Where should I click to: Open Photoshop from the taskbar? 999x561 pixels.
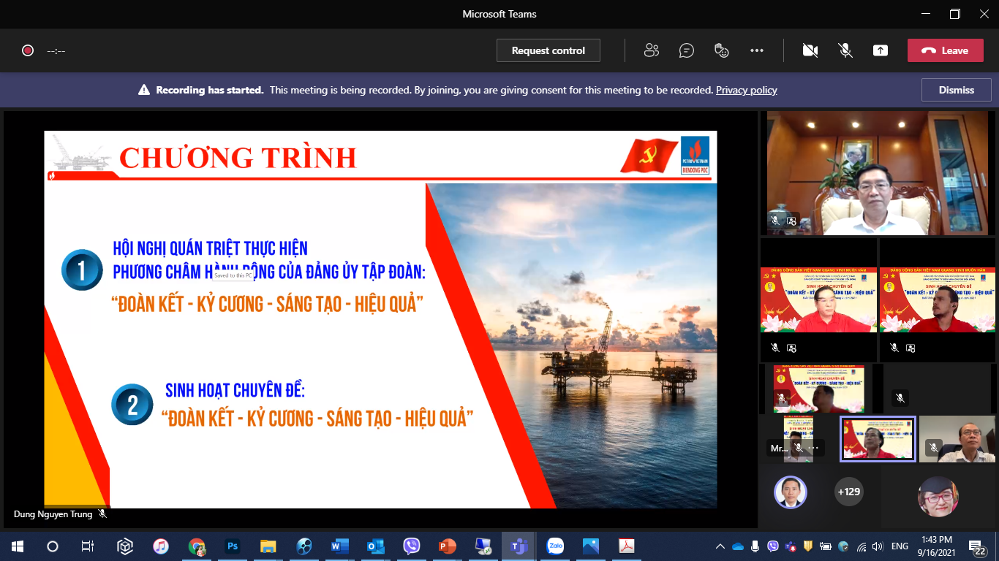point(233,546)
